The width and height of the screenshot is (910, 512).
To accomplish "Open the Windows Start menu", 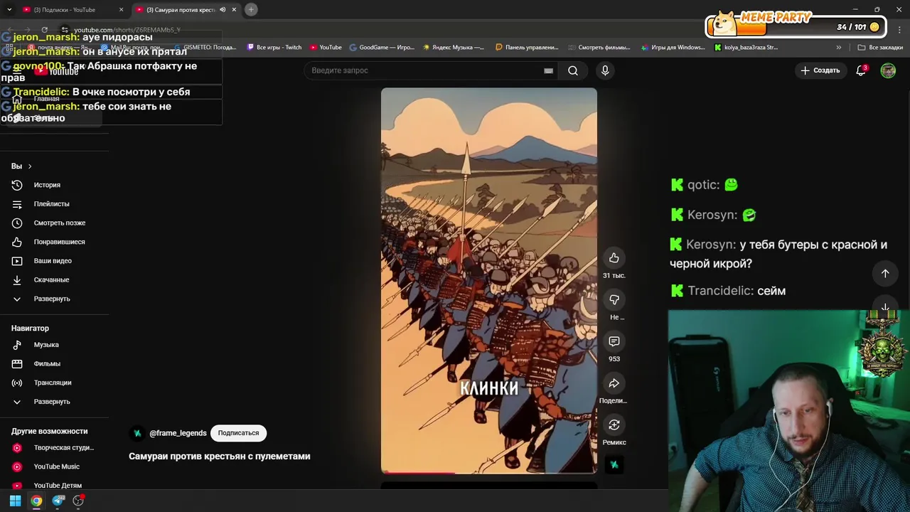I will 15,501.
